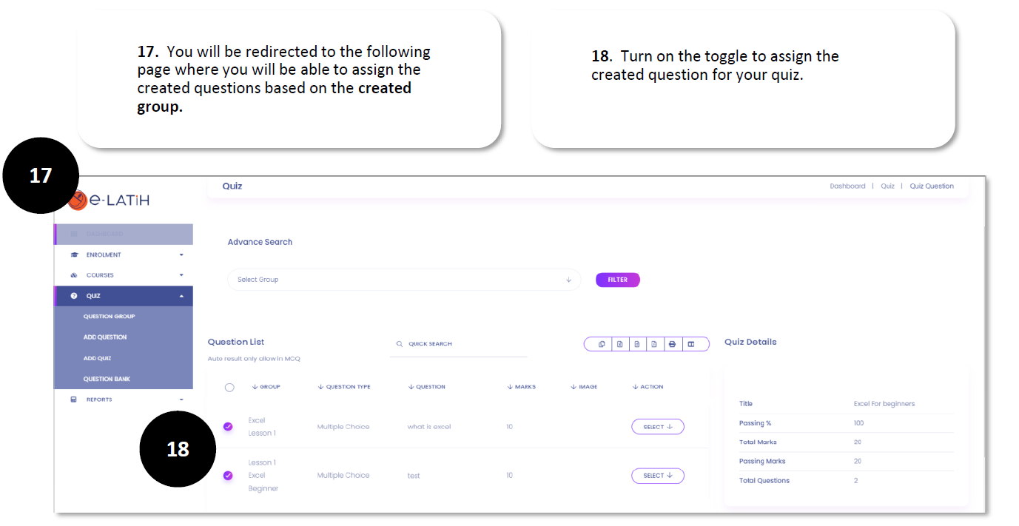Screen dimensions: 1019x526
Task: Open the Select Group dropdown
Action: pos(404,280)
